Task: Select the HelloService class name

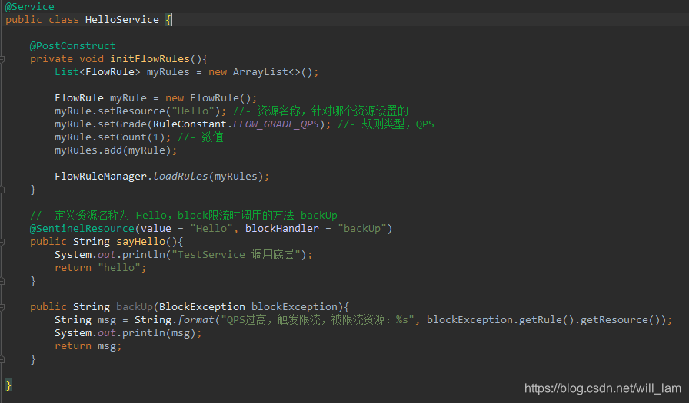Action: coord(122,20)
